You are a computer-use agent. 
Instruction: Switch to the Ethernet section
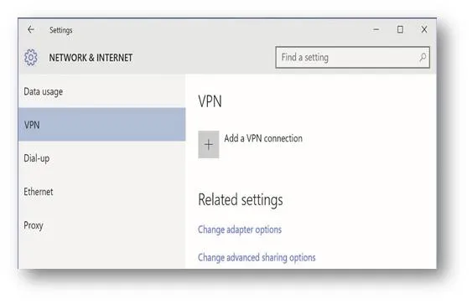pos(101,192)
